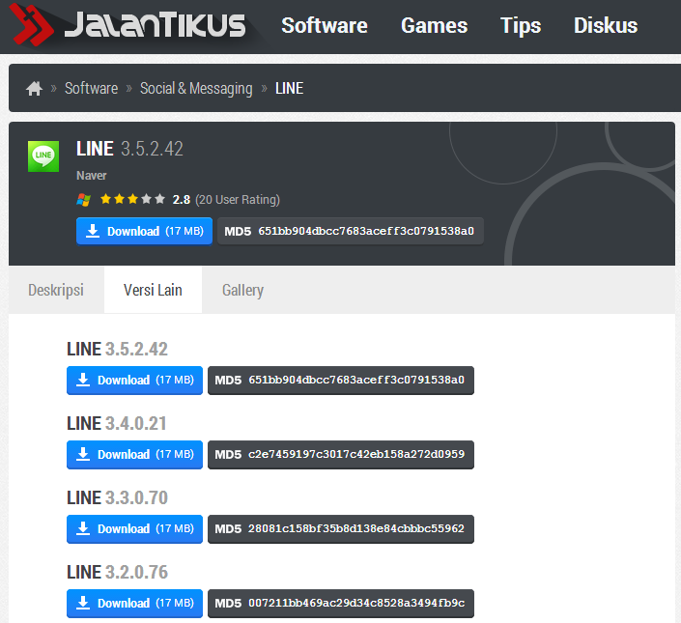
Task: Go to home via breadcrumb house icon
Action: click(x=35, y=88)
